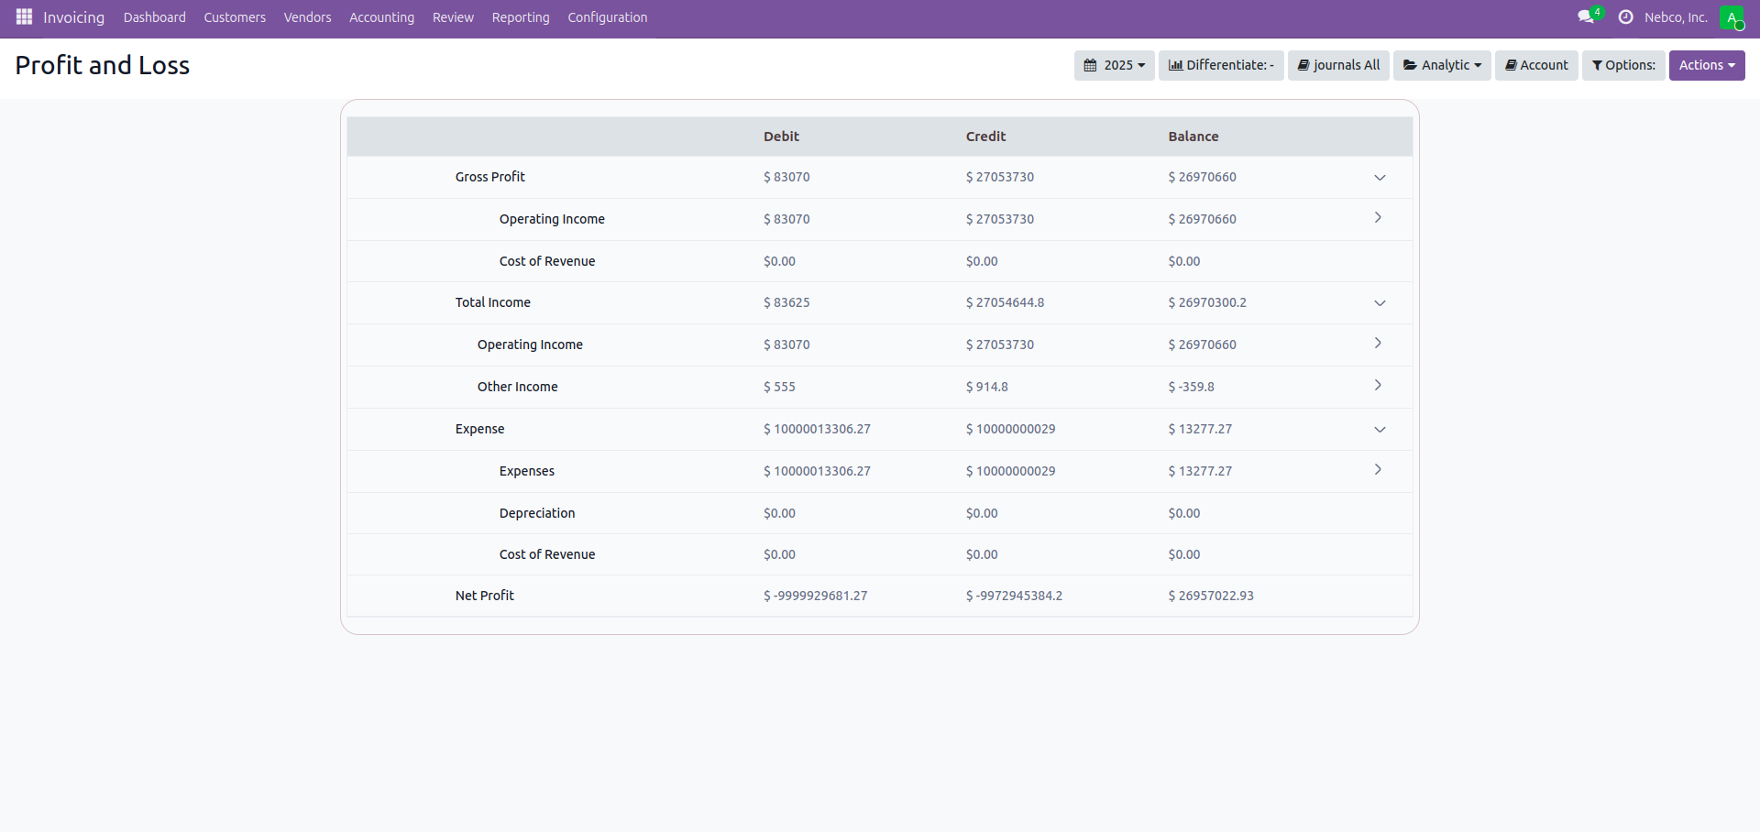Expand the Other Income row arrow
Screen dimensions: 1760x832
click(1378, 386)
